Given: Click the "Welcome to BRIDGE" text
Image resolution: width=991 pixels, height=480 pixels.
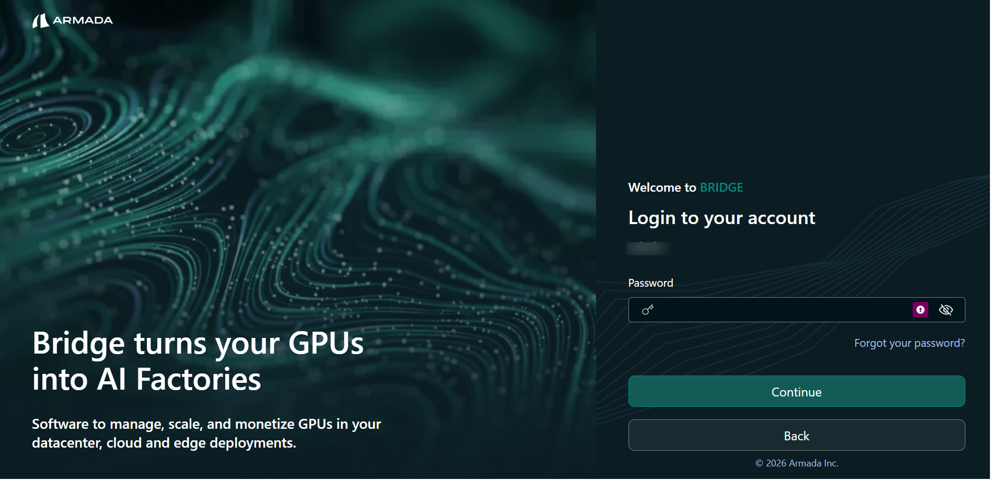Looking at the screenshot, I should pyautogui.click(x=685, y=188).
